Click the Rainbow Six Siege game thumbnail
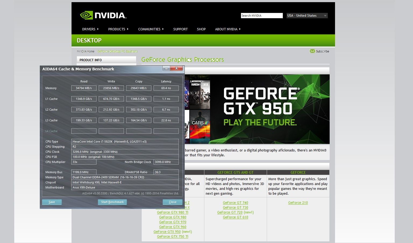 200,92
